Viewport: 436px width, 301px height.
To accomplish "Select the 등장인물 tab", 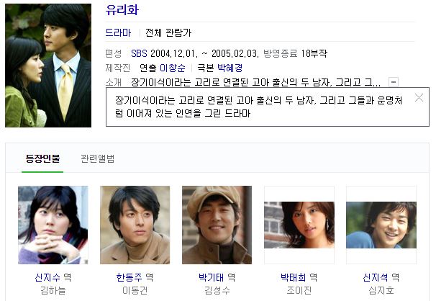I will coord(42,158).
